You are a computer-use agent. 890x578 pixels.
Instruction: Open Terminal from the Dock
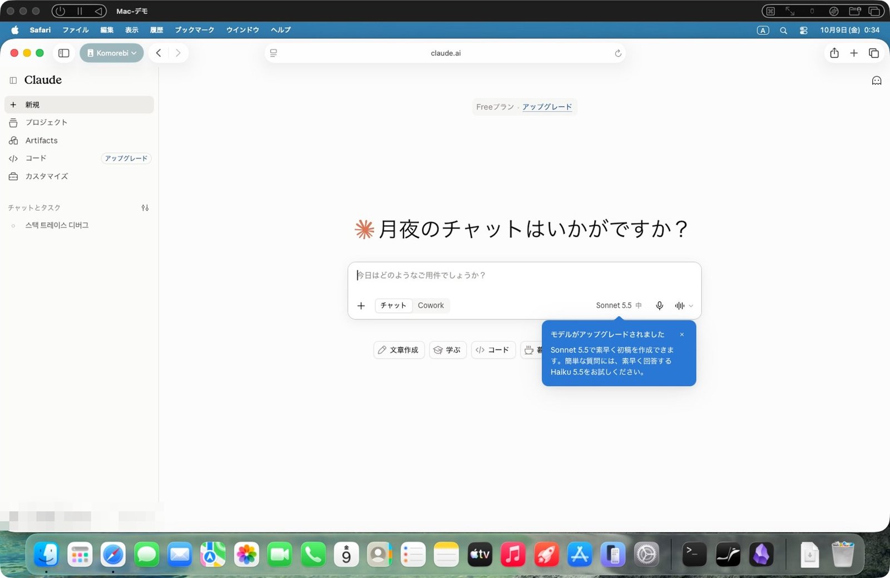click(695, 554)
